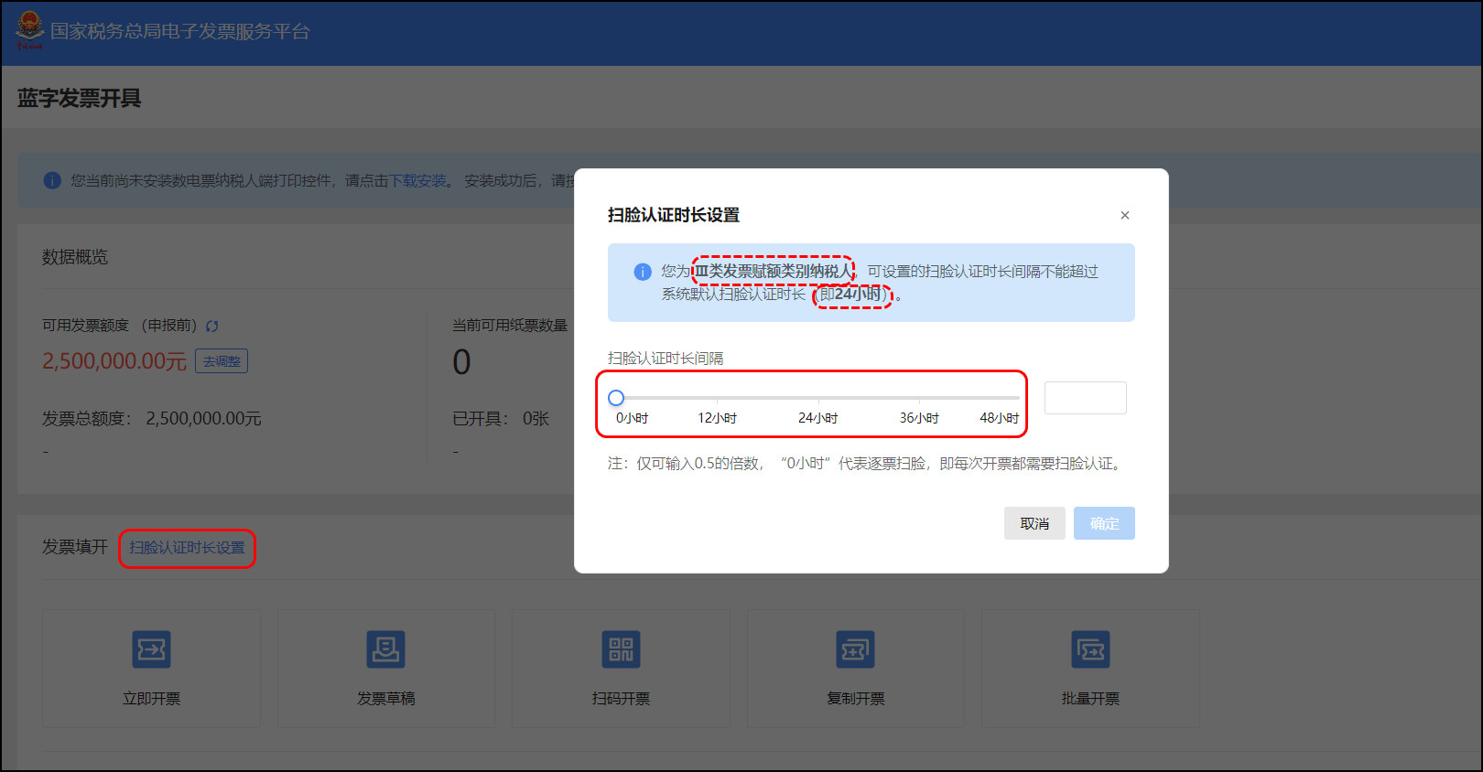
Task: Click the blue info icon in dialog
Action: coord(643,272)
